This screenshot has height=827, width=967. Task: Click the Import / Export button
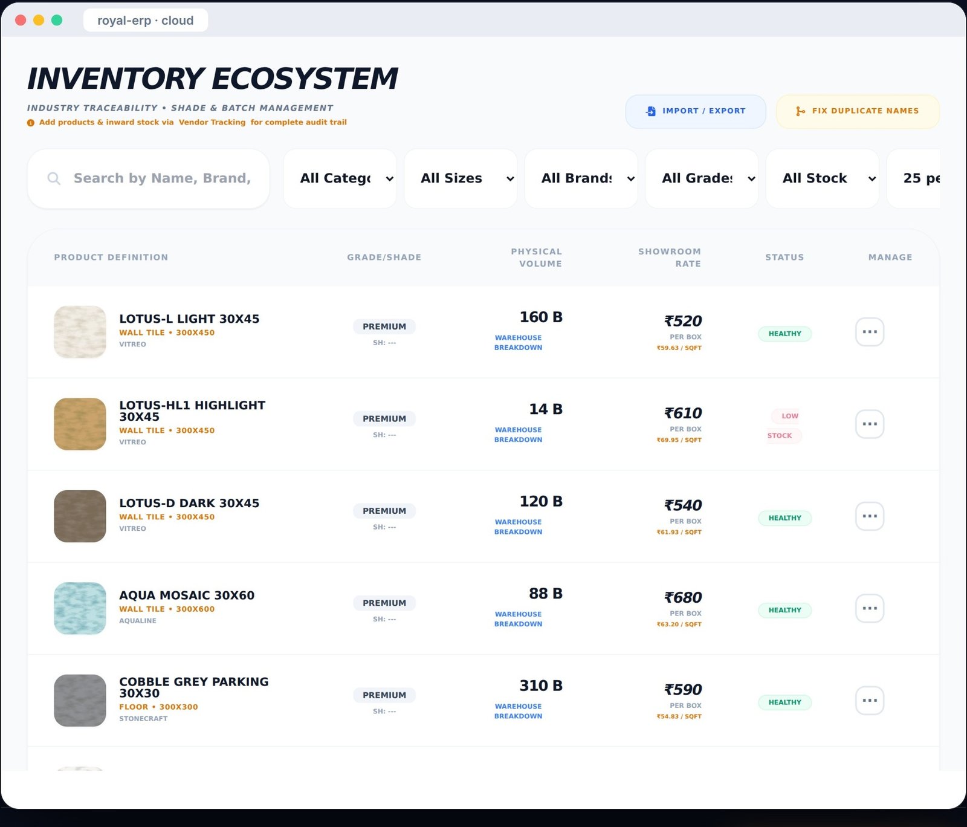coord(696,111)
